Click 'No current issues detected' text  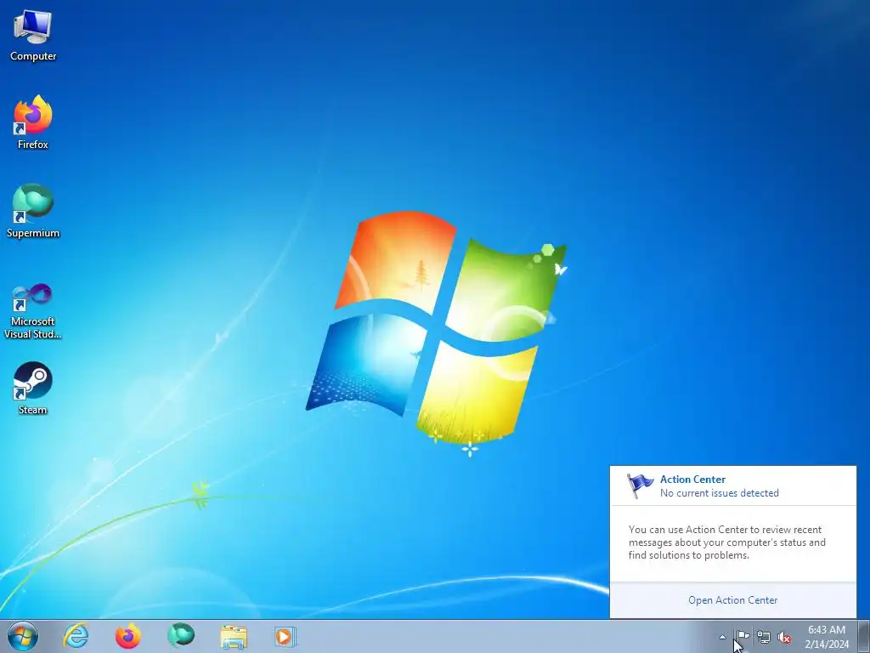[x=719, y=493]
